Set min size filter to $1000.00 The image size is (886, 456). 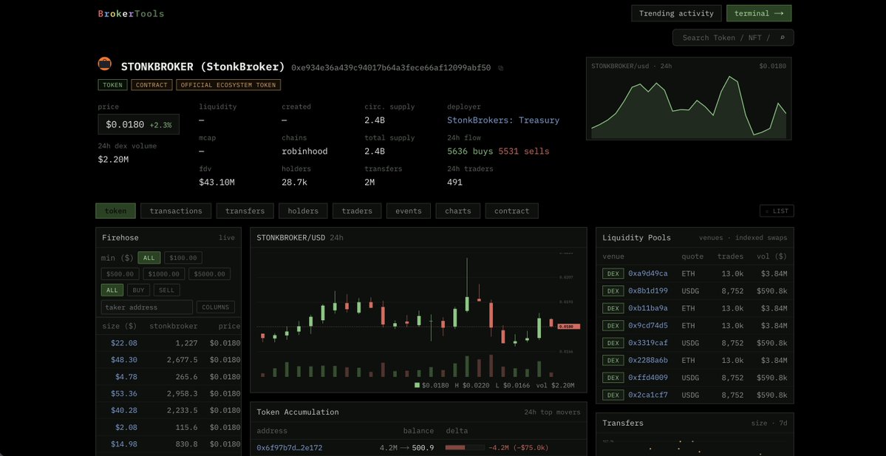pos(164,274)
